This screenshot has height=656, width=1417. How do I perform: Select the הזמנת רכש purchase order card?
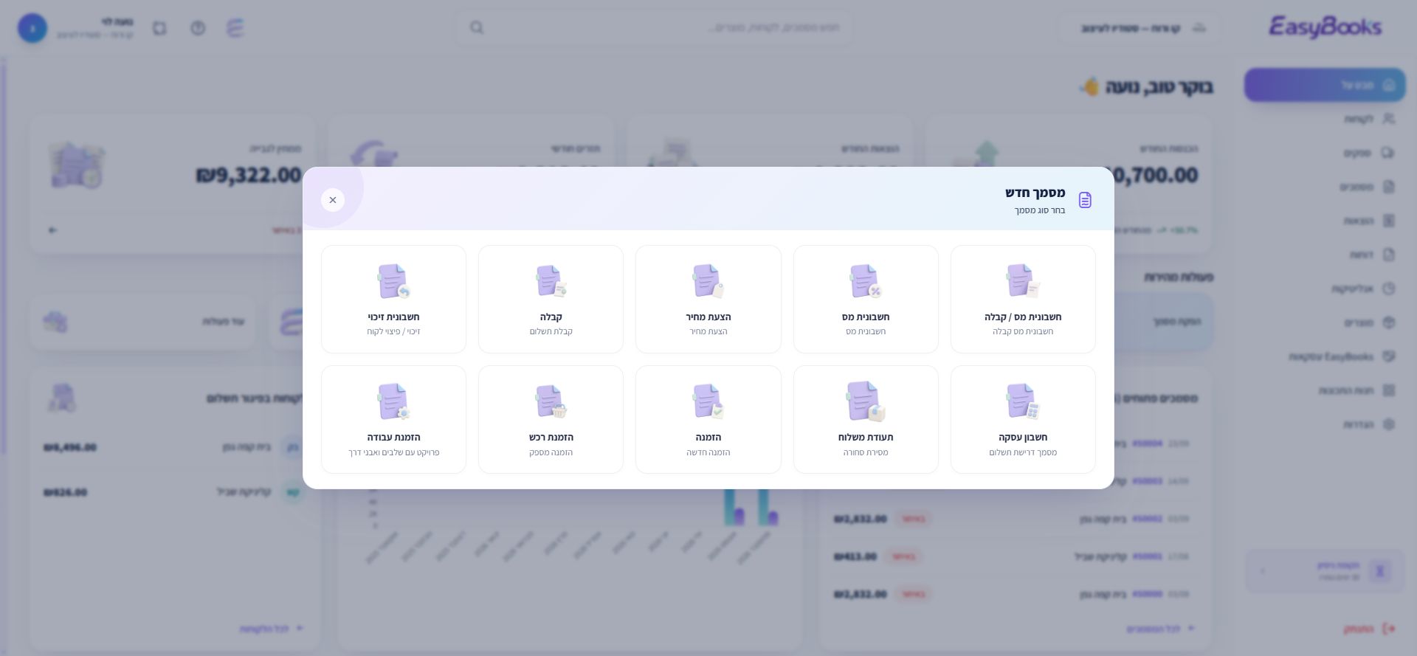(551, 419)
